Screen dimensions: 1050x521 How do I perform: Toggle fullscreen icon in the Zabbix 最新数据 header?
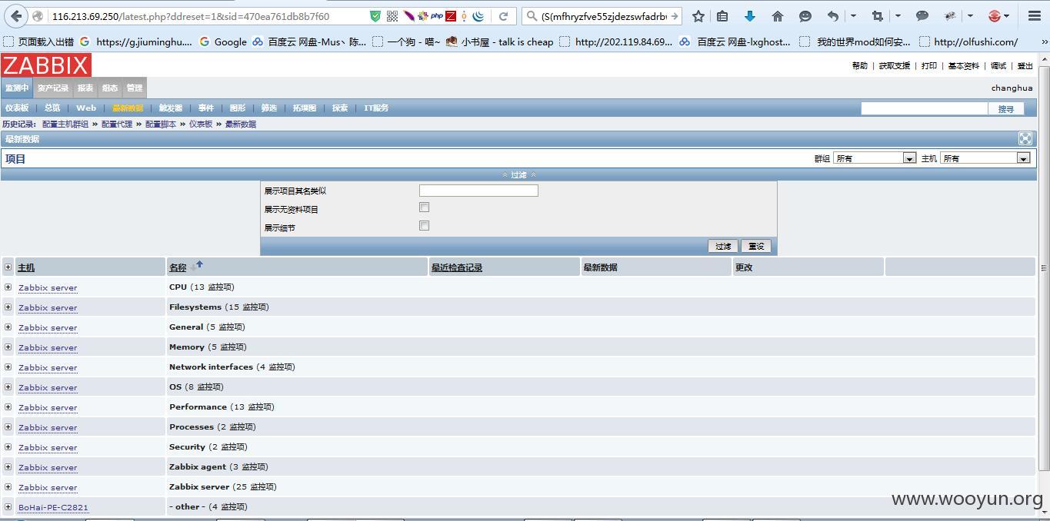(1025, 138)
